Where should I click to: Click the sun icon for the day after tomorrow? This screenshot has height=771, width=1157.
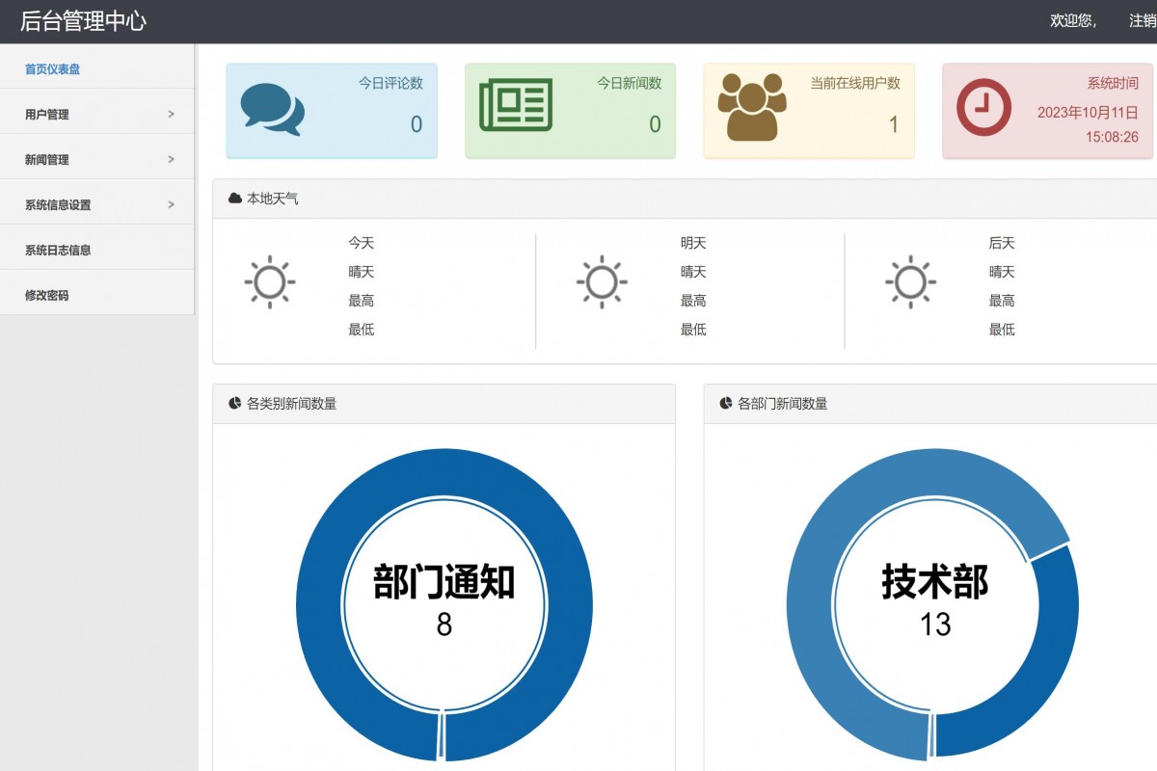click(x=910, y=282)
